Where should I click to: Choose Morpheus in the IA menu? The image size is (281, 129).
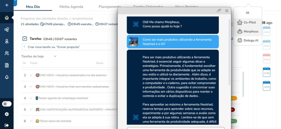click(x=248, y=31)
